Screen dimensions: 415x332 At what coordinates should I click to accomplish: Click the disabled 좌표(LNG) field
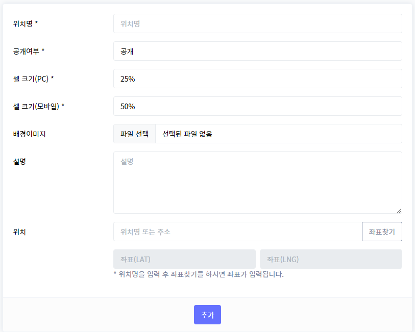coord(331,259)
